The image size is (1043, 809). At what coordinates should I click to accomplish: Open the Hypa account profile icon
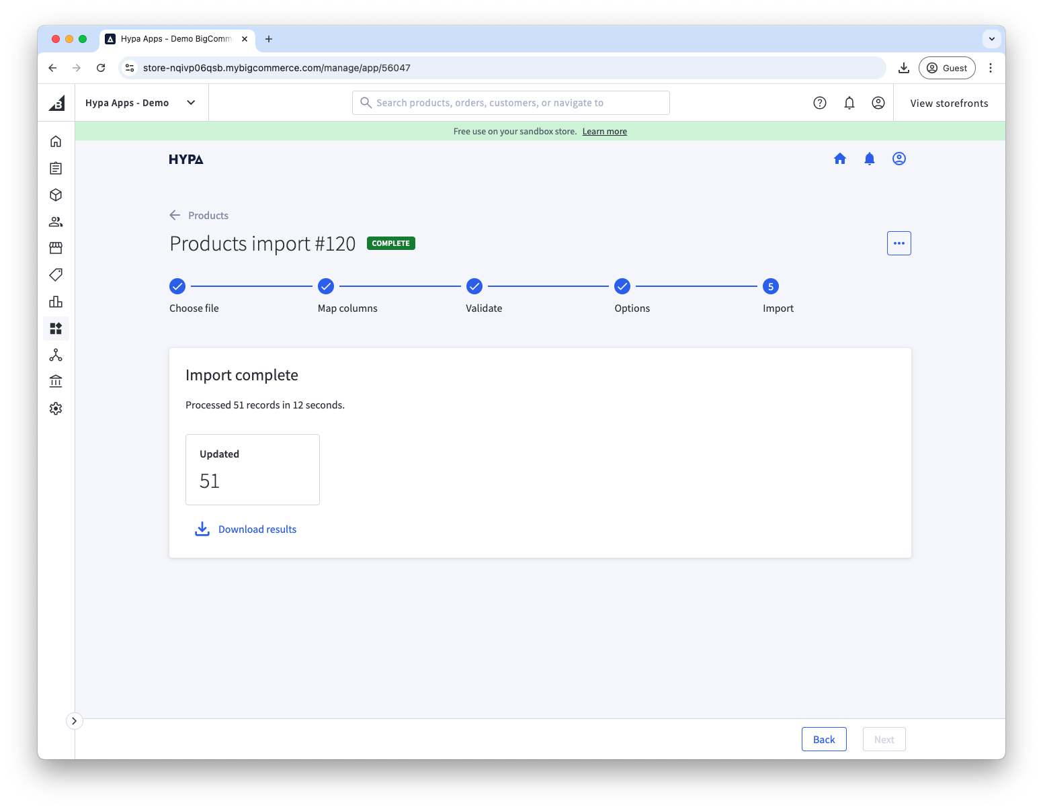(899, 159)
